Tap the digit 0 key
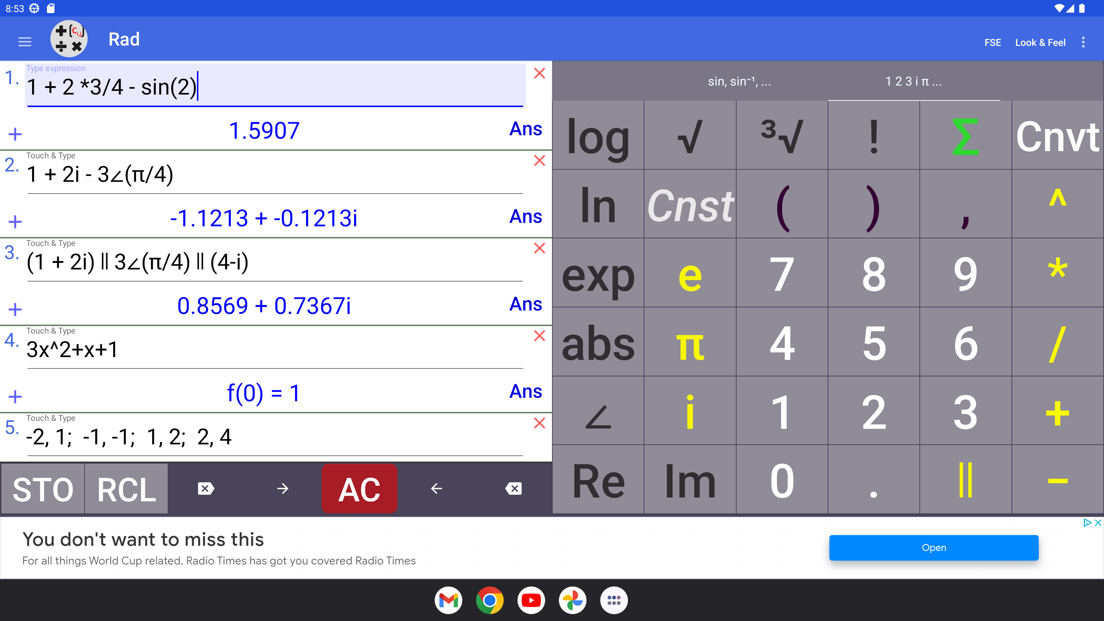 [x=782, y=480]
